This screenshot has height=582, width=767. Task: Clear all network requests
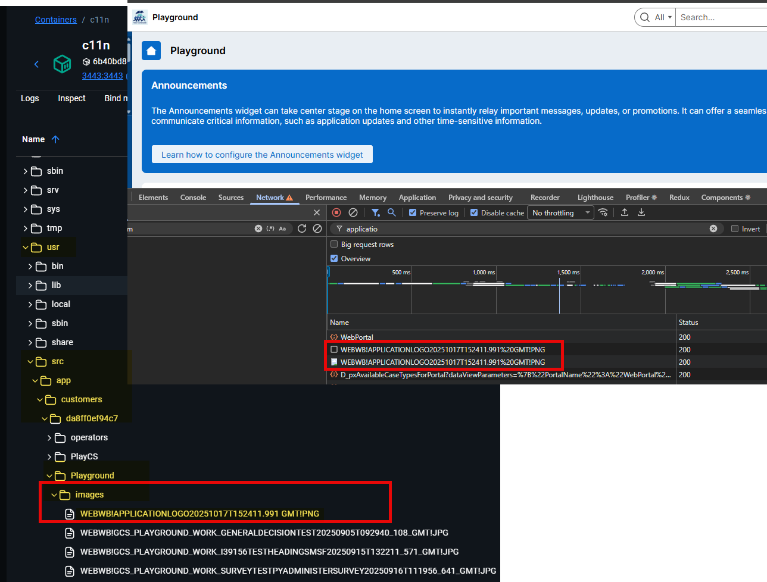(353, 212)
